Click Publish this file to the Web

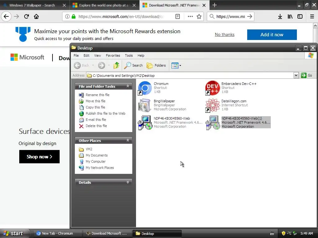[x=105, y=113]
